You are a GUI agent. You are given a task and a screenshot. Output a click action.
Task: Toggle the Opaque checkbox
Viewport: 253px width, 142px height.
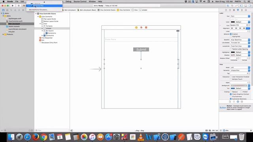[x=231, y=92]
